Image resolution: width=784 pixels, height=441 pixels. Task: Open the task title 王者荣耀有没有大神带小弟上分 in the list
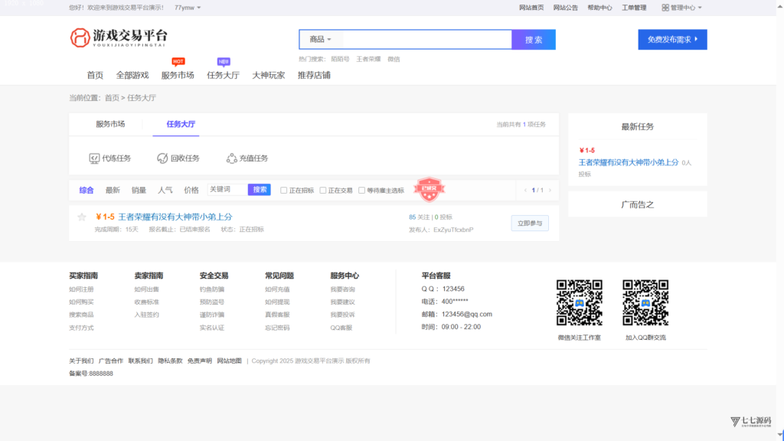[x=175, y=217]
